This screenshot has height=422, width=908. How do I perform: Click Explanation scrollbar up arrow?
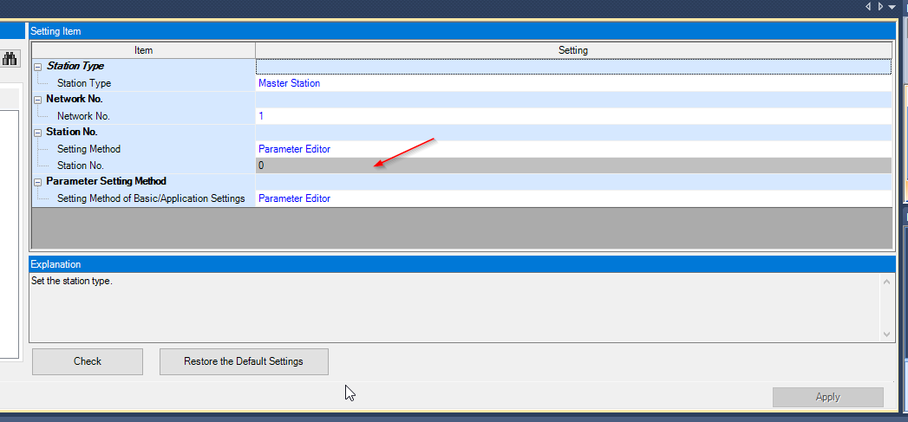(886, 282)
